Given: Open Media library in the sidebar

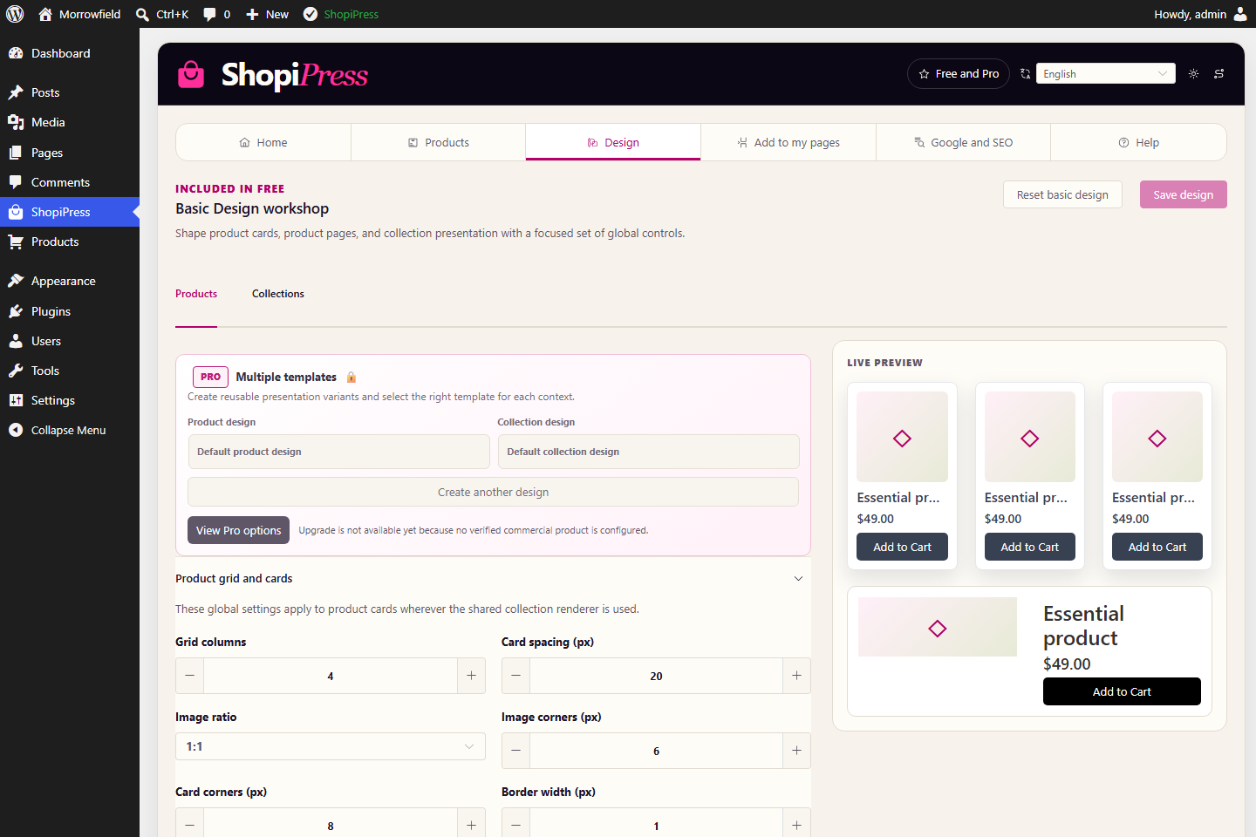Looking at the screenshot, I should (x=70, y=122).
